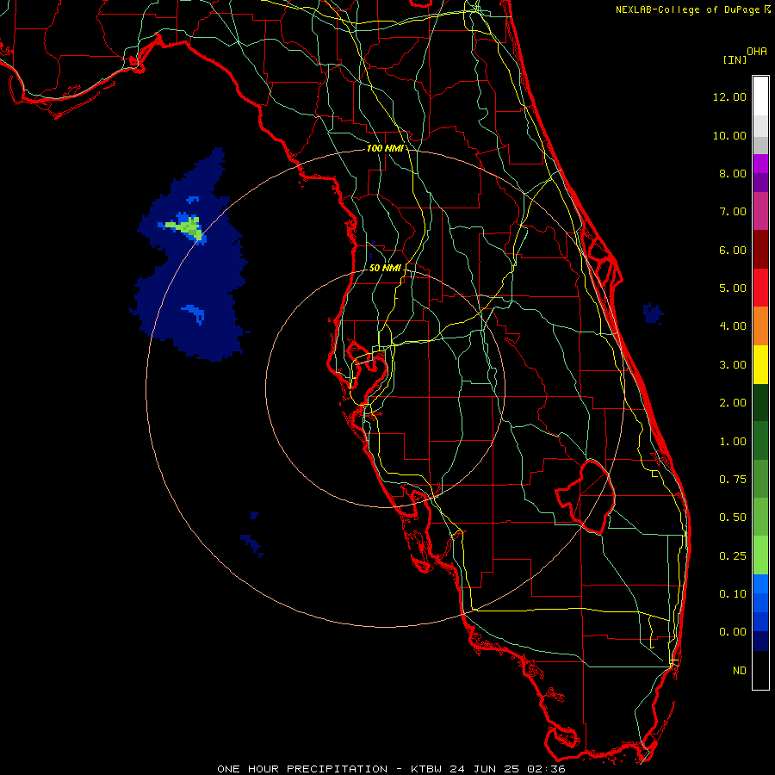The width and height of the screenshot is (775, 775).
Task: Click the 1.00 legend value
Action: pyautogui.click(x=733, y=442)
